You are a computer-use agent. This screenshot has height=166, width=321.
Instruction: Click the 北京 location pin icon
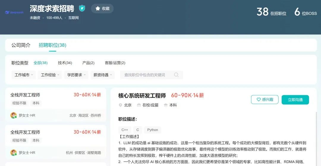[x=120, y=105]
